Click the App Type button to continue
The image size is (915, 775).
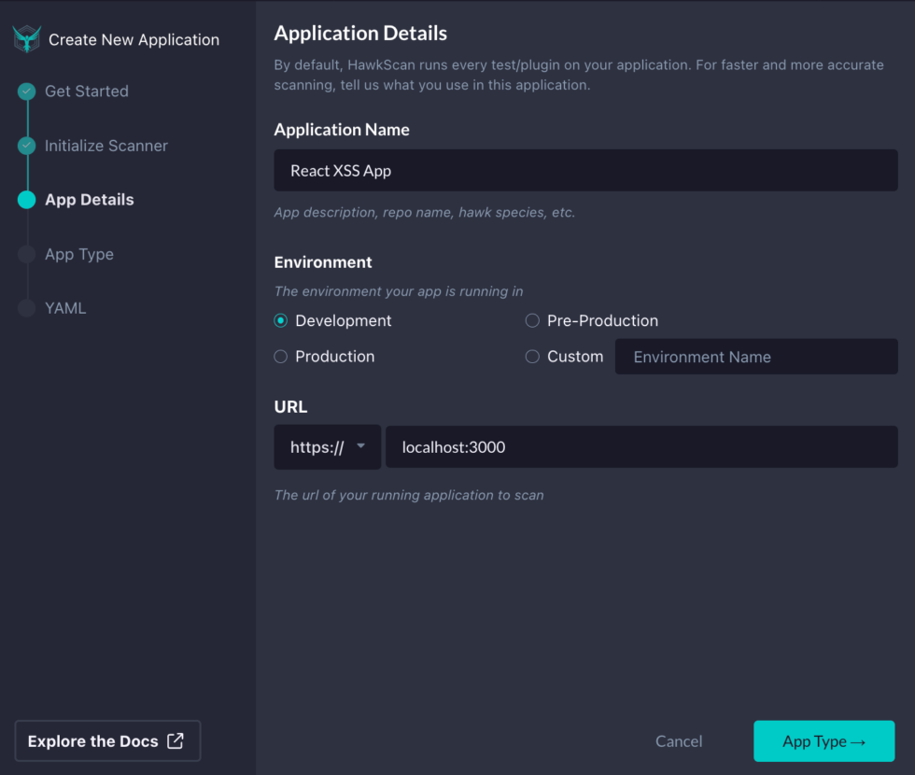pyautogui.click(x=824, y=740)
